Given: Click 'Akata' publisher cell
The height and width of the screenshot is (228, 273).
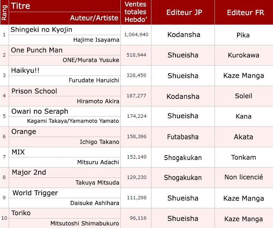Looking at the screenshot, I should click(244, 137).
